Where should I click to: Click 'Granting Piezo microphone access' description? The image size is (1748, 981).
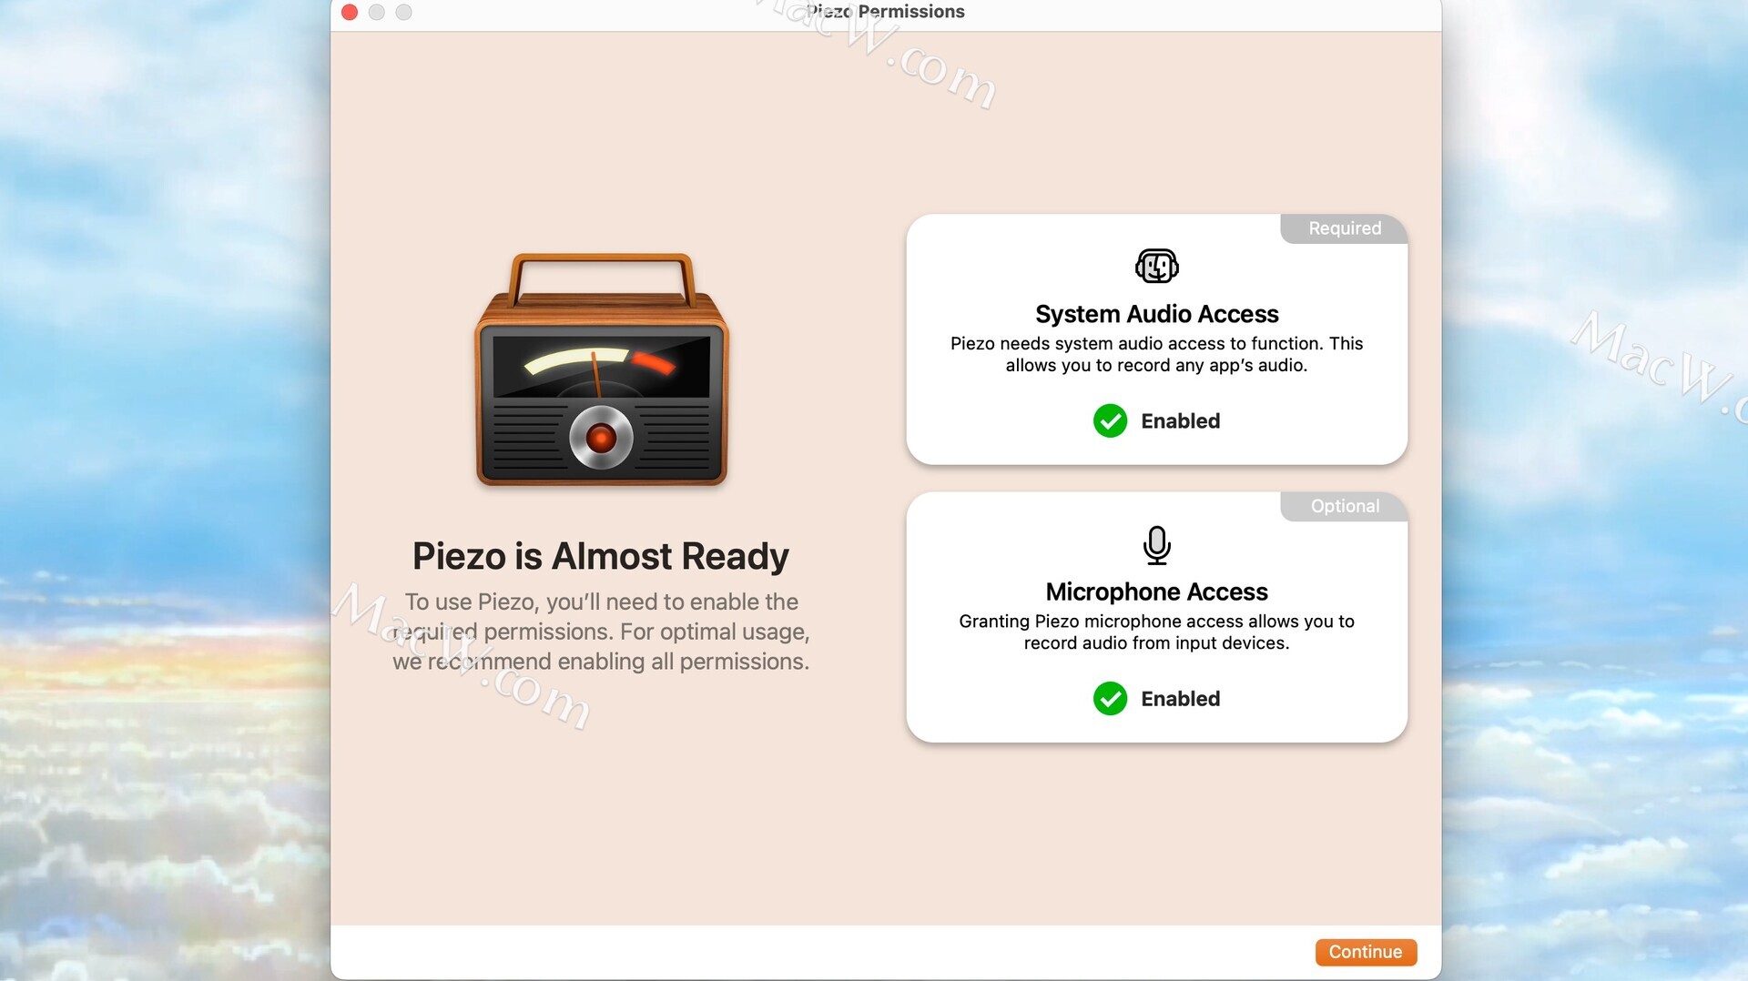1157,632
